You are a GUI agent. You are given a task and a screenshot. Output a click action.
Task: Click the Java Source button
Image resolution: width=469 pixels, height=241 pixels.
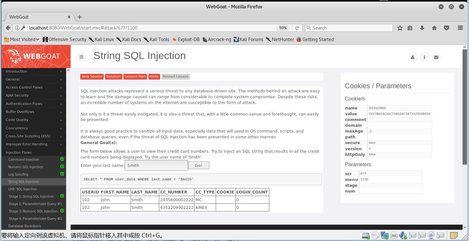pyautogui.click(x=92, y=76)
